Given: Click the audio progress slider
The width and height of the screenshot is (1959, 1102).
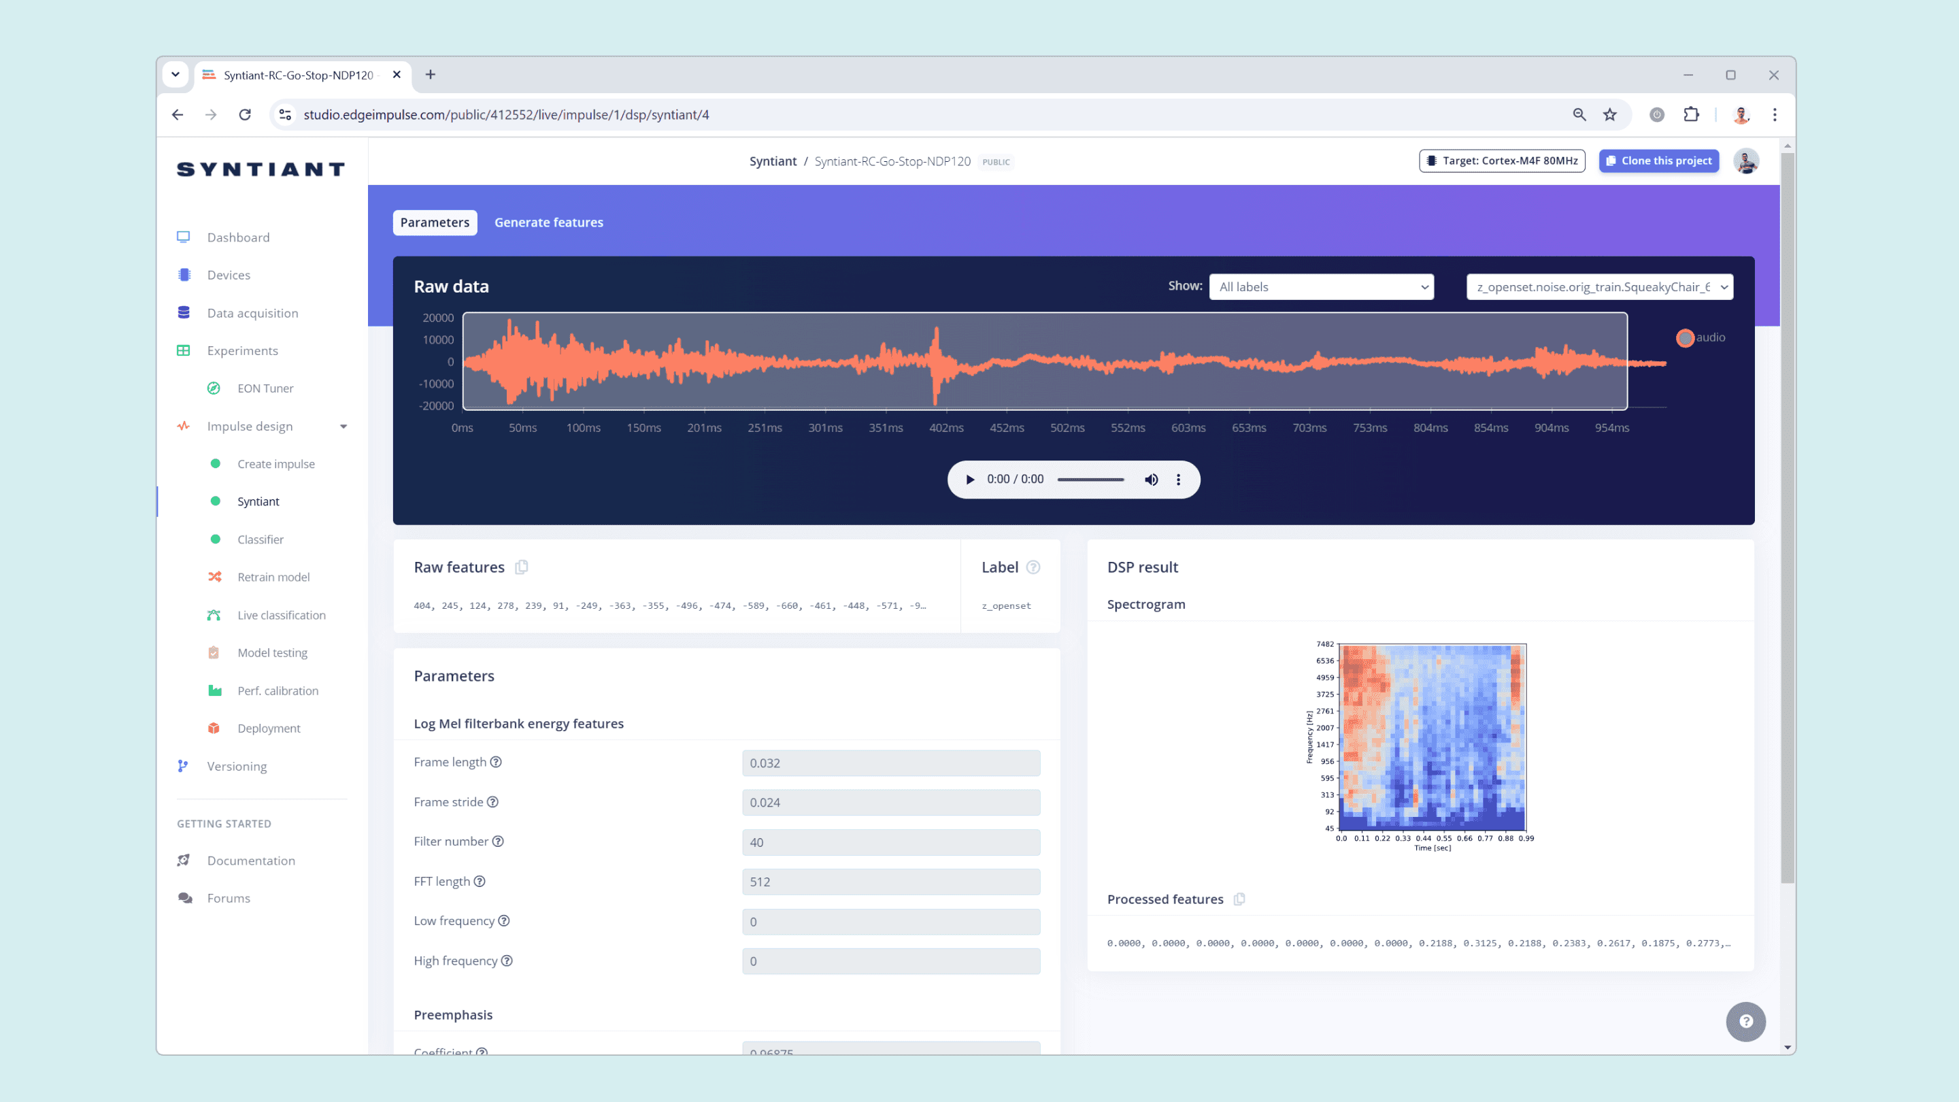Looking at the screenshot, I should tap(1090, 480).
